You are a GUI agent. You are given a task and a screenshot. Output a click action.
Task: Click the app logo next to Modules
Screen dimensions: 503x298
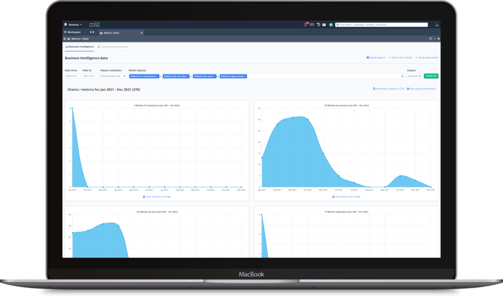tap(66, 24)
